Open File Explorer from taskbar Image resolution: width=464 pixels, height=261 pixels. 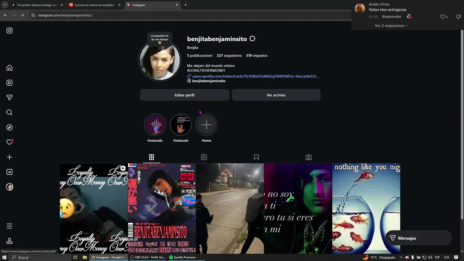click(x=85, y=257)
